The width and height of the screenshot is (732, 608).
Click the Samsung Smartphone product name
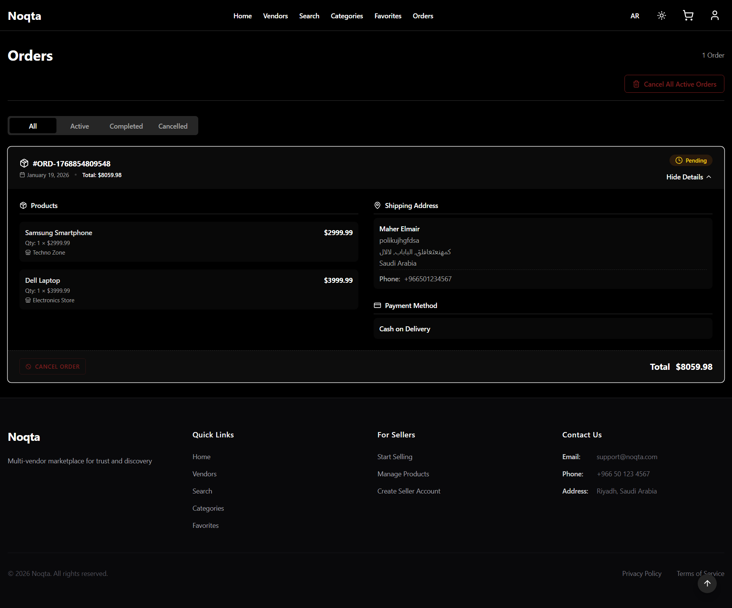coord(59,233)
